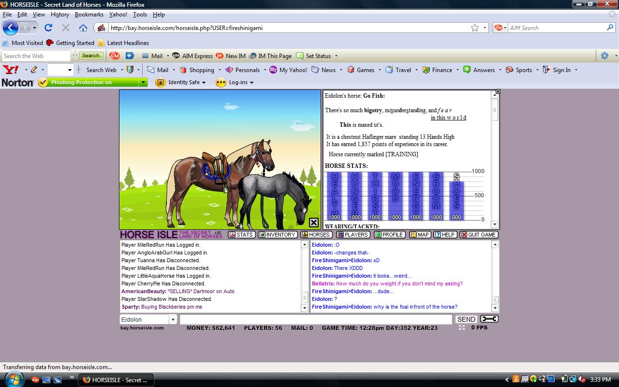
Task: Open AIM Express from toolbar
Action: click(192, 56)
